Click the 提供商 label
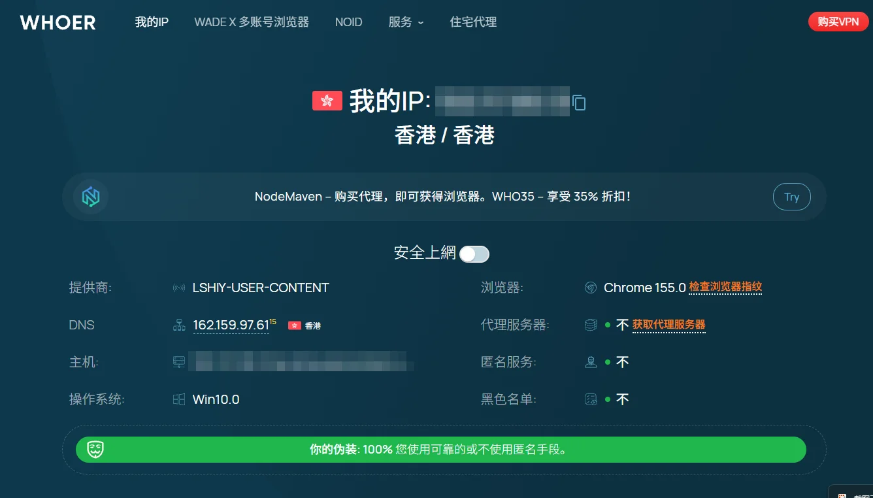The width and height of the screenshot is (873, 498). pos(90,288)
